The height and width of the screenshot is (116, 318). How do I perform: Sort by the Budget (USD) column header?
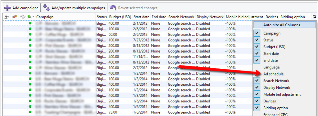click(120, 17)
